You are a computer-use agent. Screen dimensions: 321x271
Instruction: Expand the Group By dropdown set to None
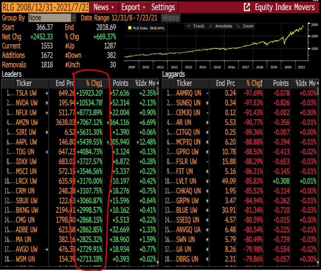pyautogui.click(x=52, y=18)
